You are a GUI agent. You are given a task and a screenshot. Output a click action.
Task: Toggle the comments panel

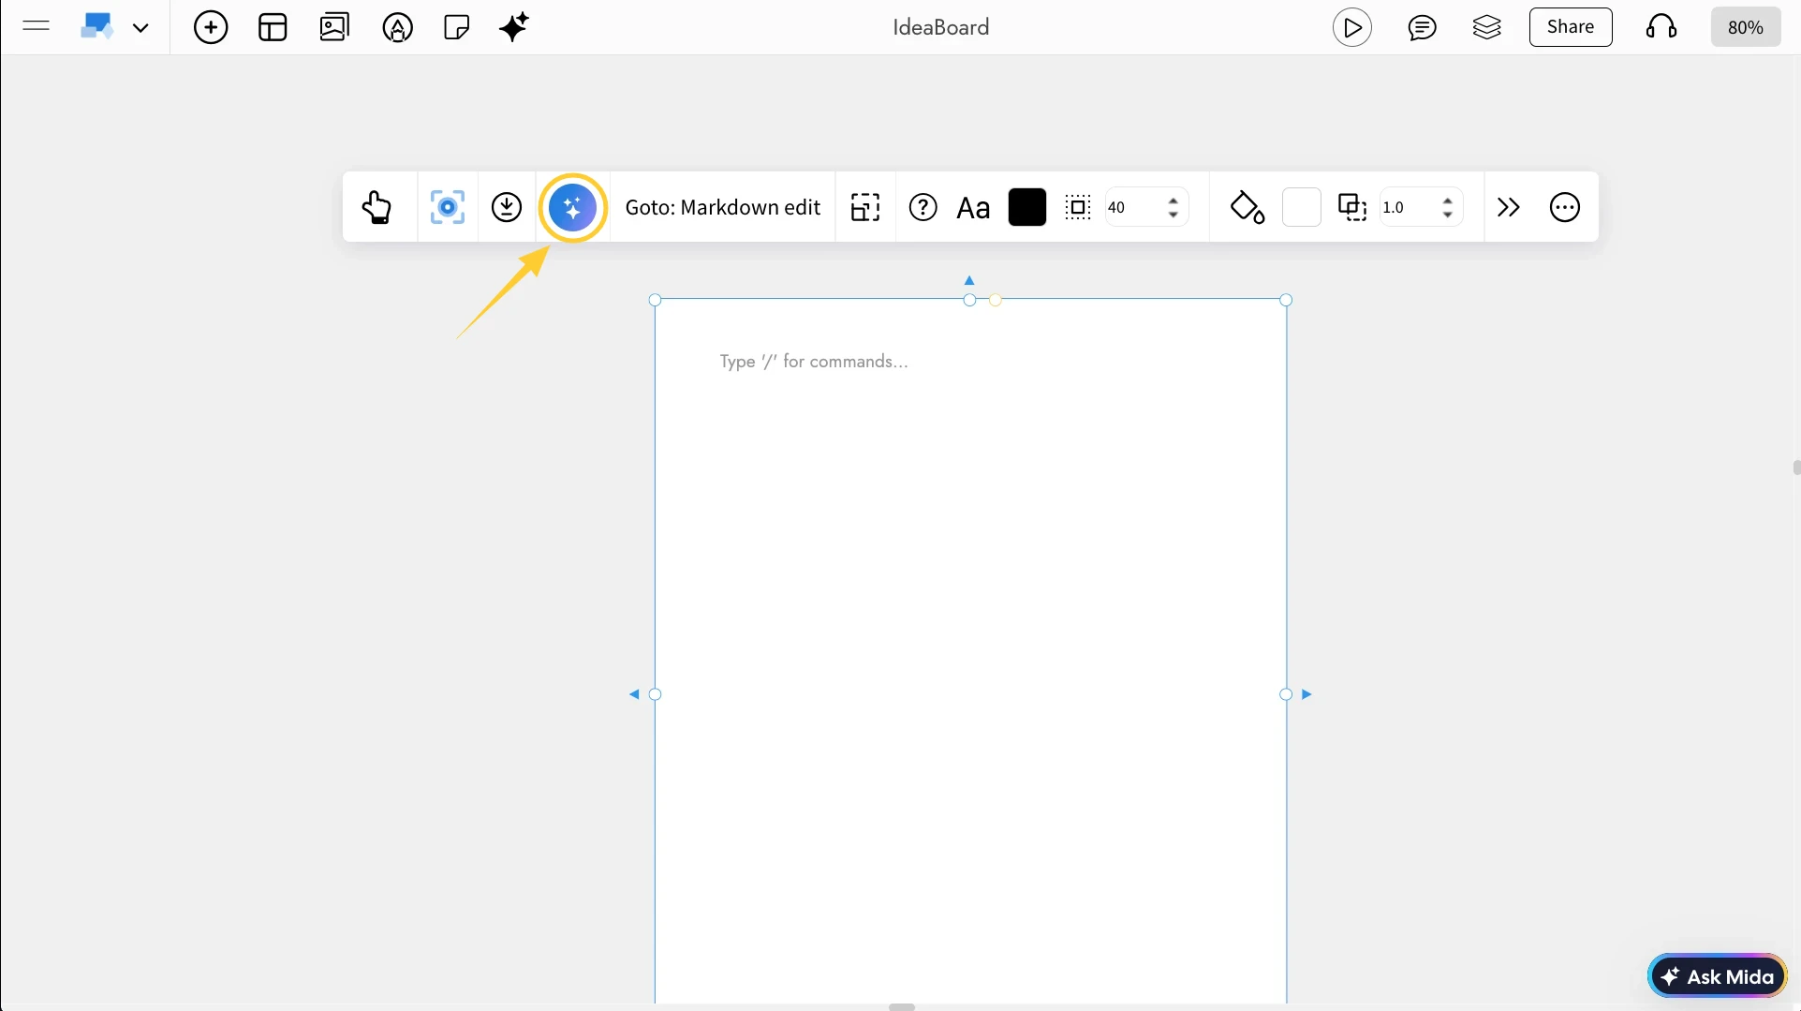click(x=1423, y=26)
